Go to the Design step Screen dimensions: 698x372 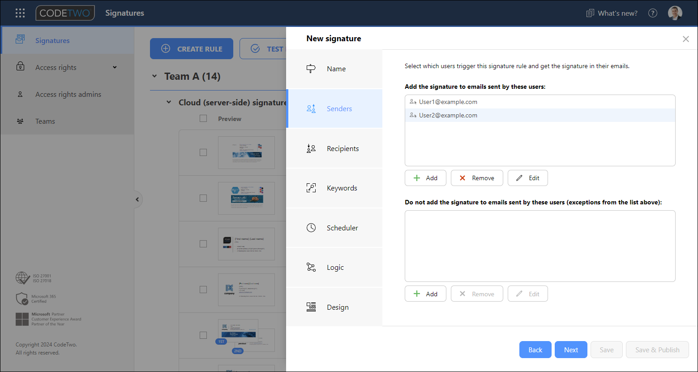click(x=334, y=307)
